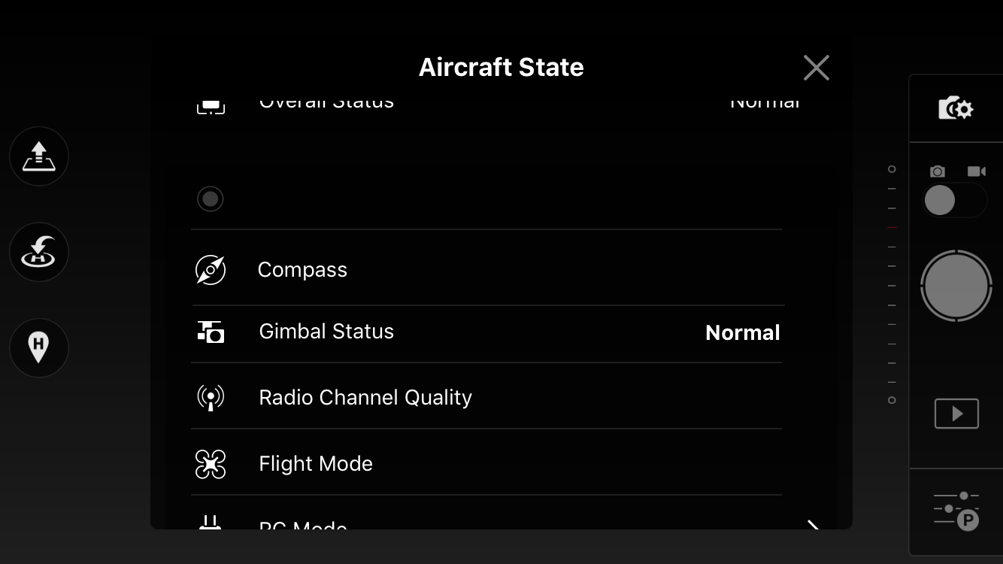Tap the return-to-home icon
This screenshot has height=564, width=1003.
pyautogui.click(x=39, y=252)
